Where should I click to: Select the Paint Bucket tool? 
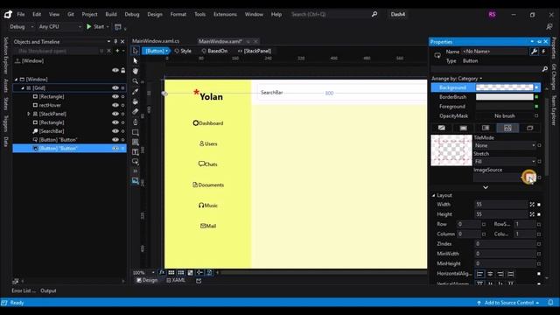(x=136, y=101)
